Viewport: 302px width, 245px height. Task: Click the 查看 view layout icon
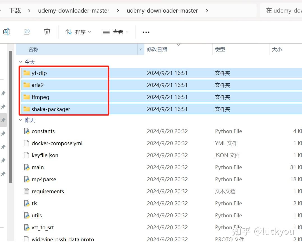point(106,32)
